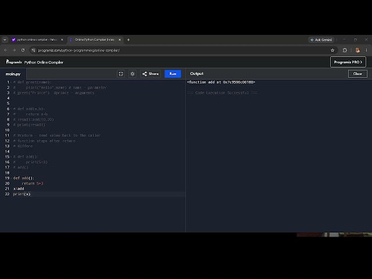
Task: Click comment '# print(result)' on line 9
Action: [x=29, y=125]
